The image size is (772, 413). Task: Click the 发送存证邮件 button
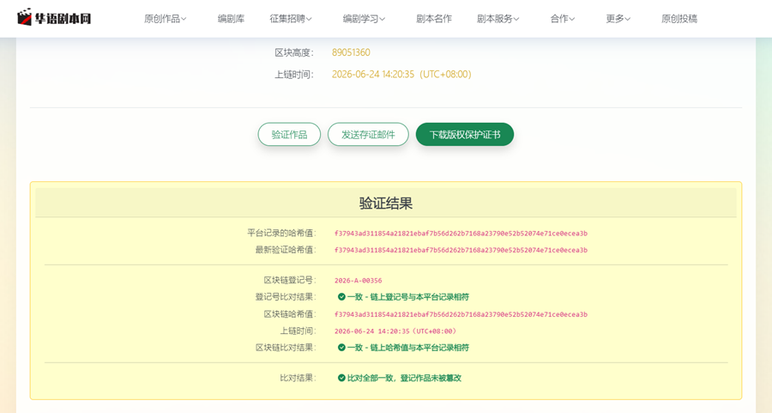click(x=368, y=135)
